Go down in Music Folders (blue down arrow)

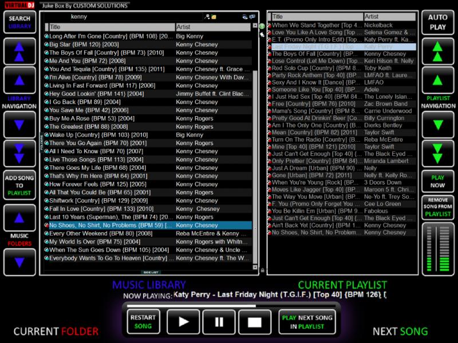click(19, 262)
